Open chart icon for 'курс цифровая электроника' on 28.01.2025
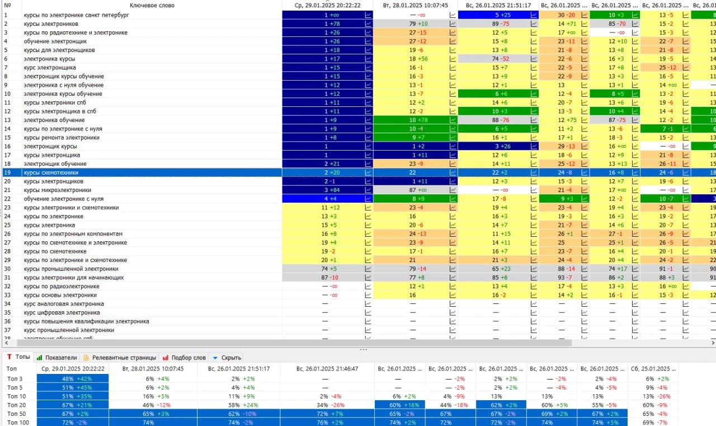 coord(453,313)
